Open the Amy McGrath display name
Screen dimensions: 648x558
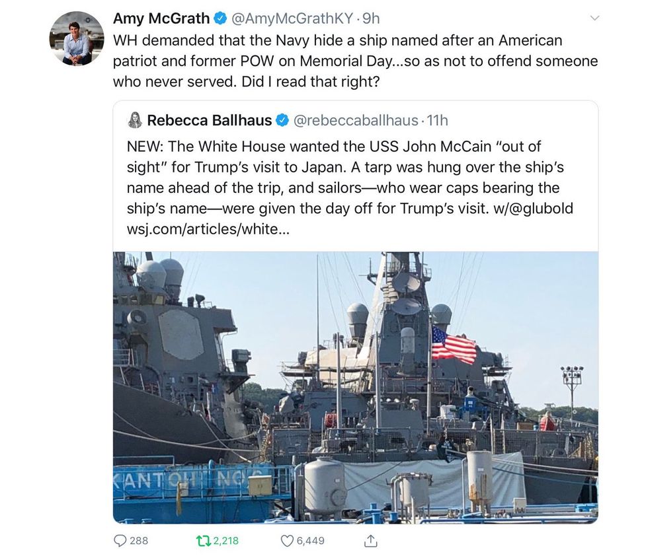coord(161,18)
